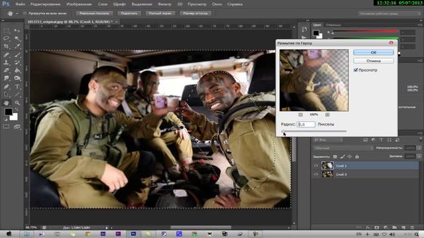This screenshot has height=238, width=424.
Task: Select the Horizontal Type tool
Action: [17, 87]
